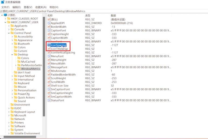Click the CaptionHeight string value icon
This screenshot has height=139, width=208.
pyautogui.click(x=49, y=34)
